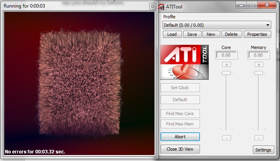This screenshot has height=161, width=280.
Task: Close the ATITool window
Action: pos(267,5)
